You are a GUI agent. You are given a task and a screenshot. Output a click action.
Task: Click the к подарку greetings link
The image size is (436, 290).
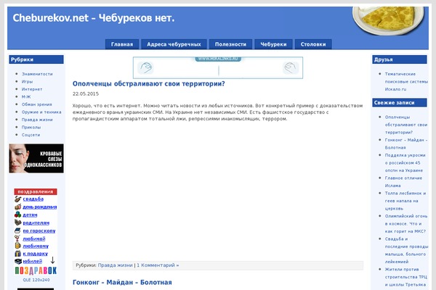[x=36, y=254]
